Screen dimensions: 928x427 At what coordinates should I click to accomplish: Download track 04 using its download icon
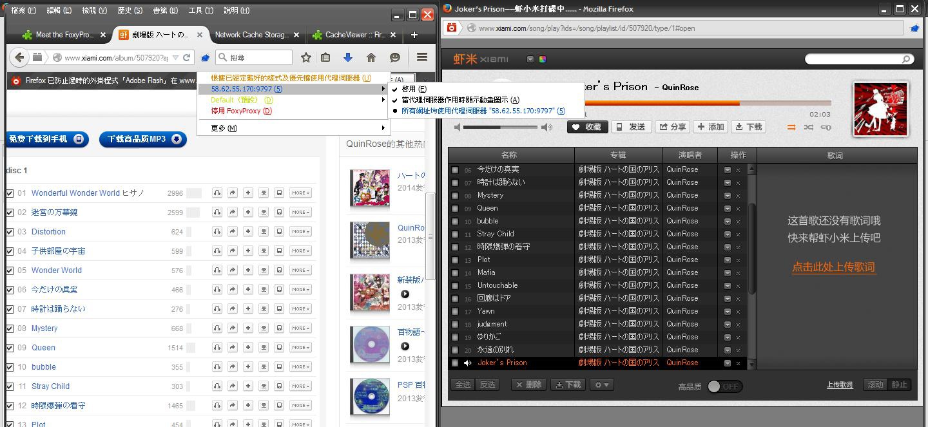[x=264, y=251]
